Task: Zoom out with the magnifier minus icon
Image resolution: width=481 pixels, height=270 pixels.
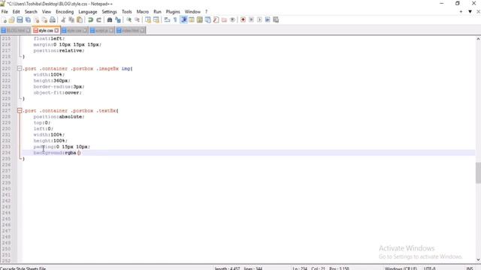Action: click(x=137, y=20)
